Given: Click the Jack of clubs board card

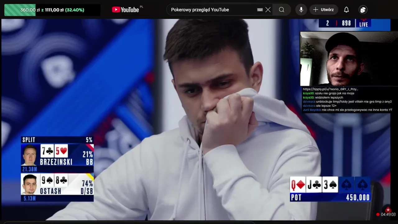Looking at the screenshot, I should click(314, 185).
